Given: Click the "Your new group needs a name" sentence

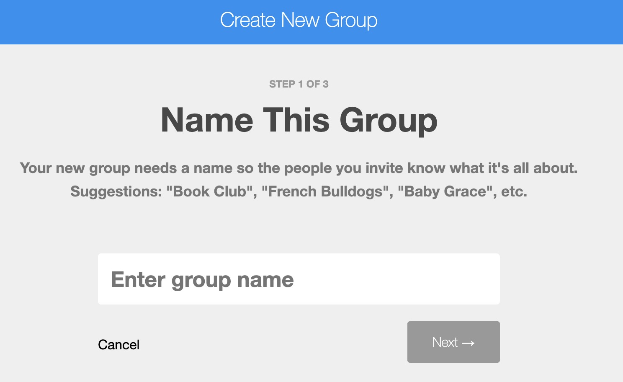Looking at the screenshot, I should click(x=126, y=168).
